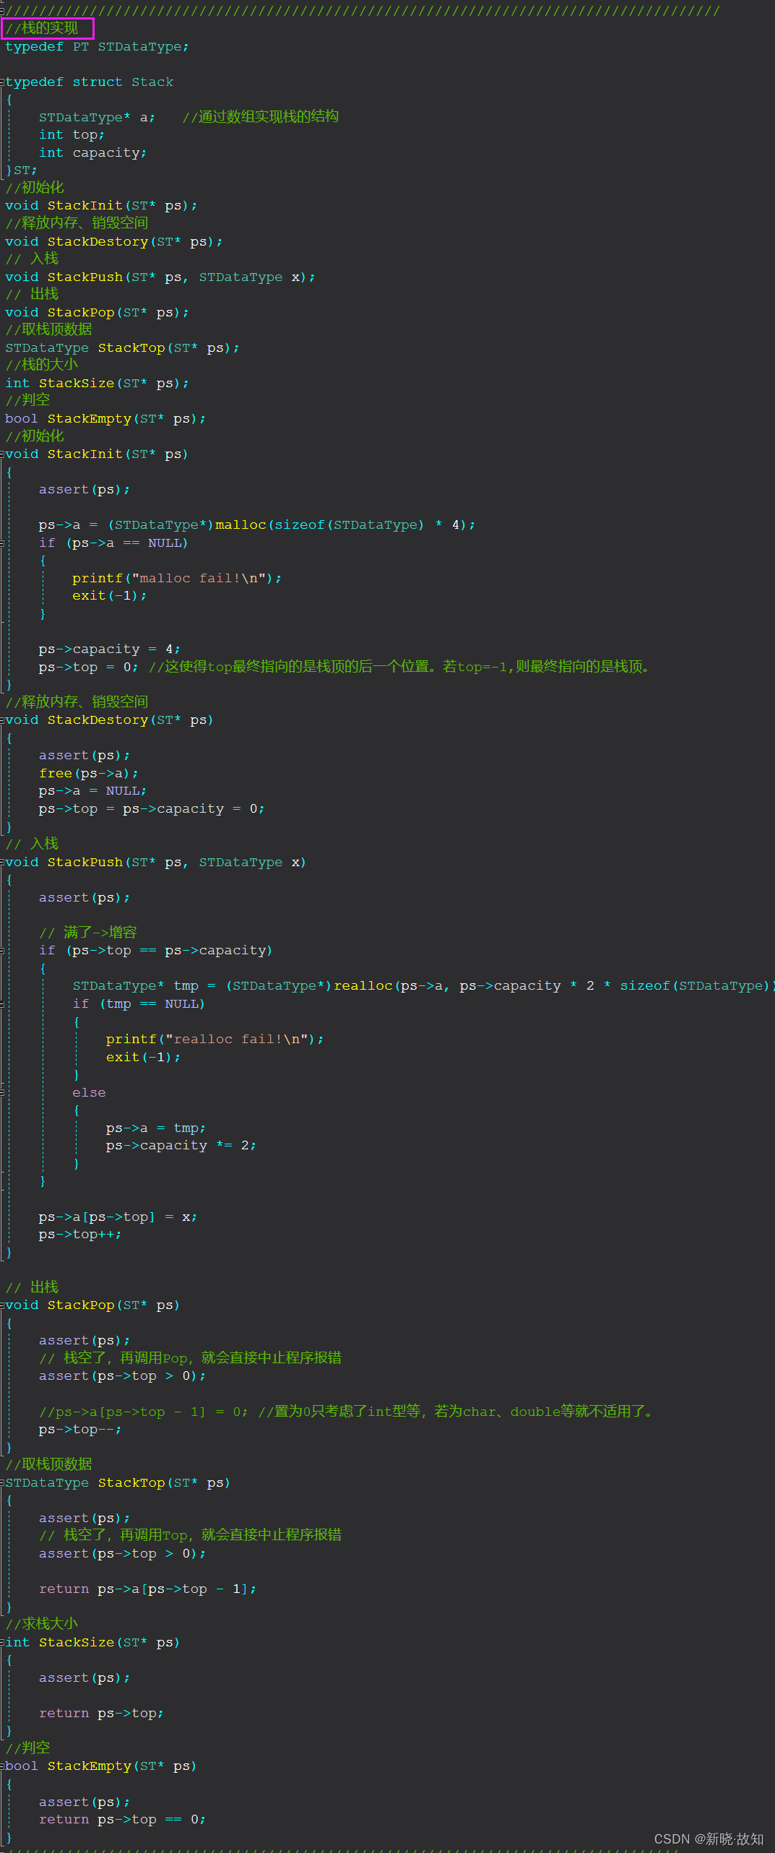Click the 'ps->a = NULL;' line
This screenshot has height=1853, width=775.
(92, 791)
